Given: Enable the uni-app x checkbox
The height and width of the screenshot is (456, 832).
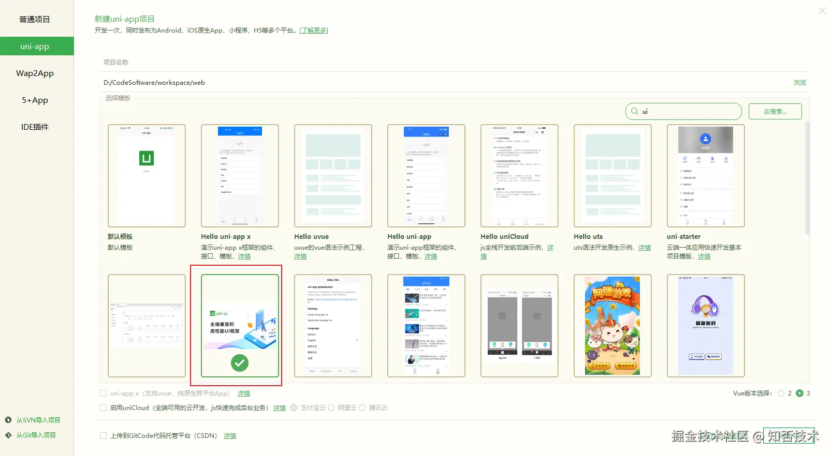Looking at the screenshot, I should coord(103,393).
